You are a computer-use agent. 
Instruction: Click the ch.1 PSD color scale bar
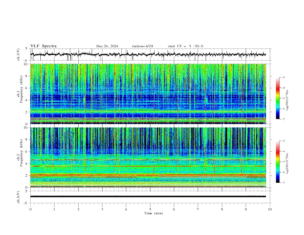coord(278,98)
